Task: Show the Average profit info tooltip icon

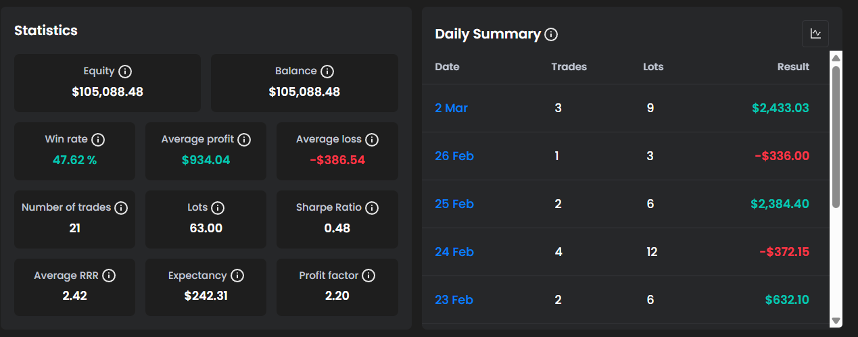Action: pyautogui.click(x=244, y=140)
